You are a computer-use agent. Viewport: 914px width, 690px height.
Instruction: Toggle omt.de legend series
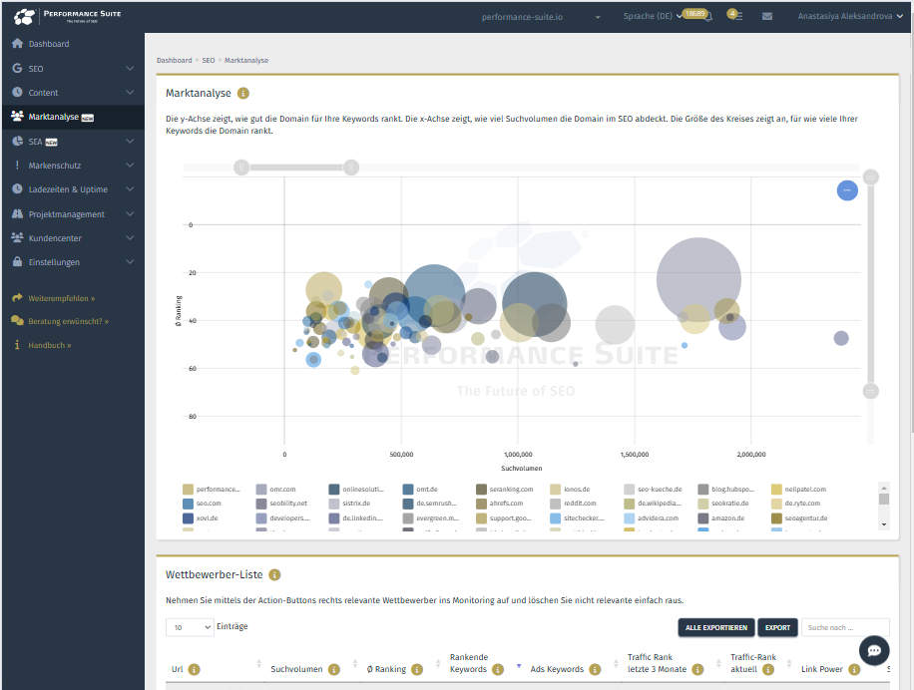pos(420,490)
